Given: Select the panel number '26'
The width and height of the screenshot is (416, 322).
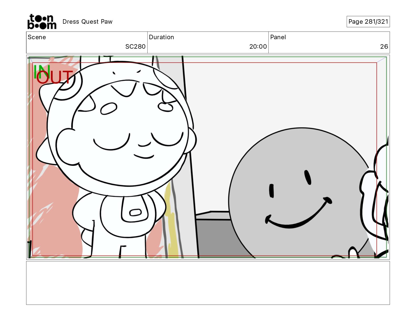Looking at the screenshot, I should click(x=384, y=47).
